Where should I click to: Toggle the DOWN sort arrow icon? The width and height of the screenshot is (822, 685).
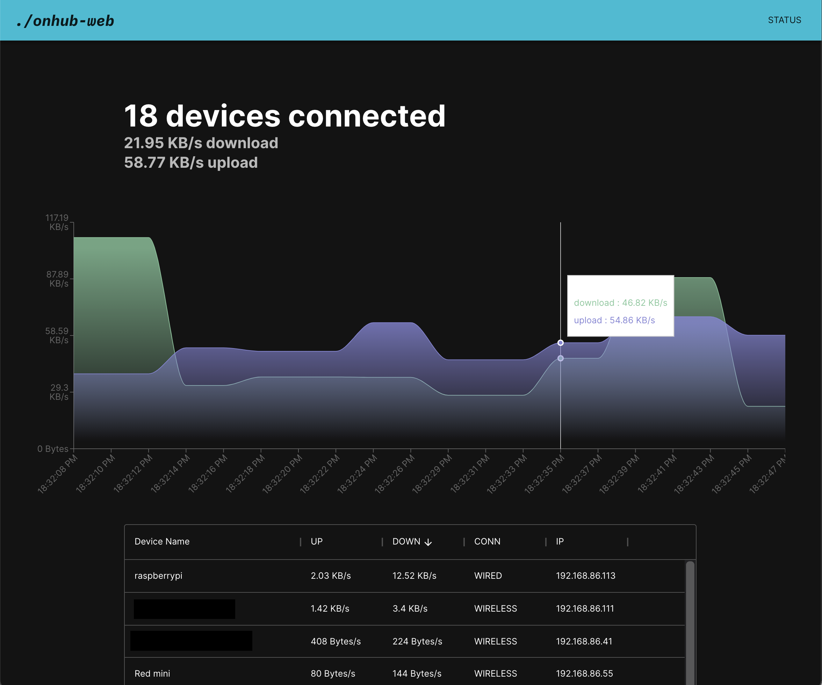pyautogui.click(x=428, y=542)
